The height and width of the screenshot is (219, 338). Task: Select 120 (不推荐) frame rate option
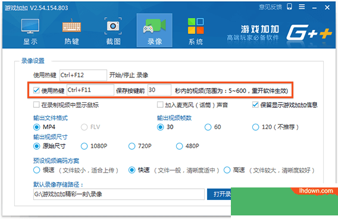point(255,127)
